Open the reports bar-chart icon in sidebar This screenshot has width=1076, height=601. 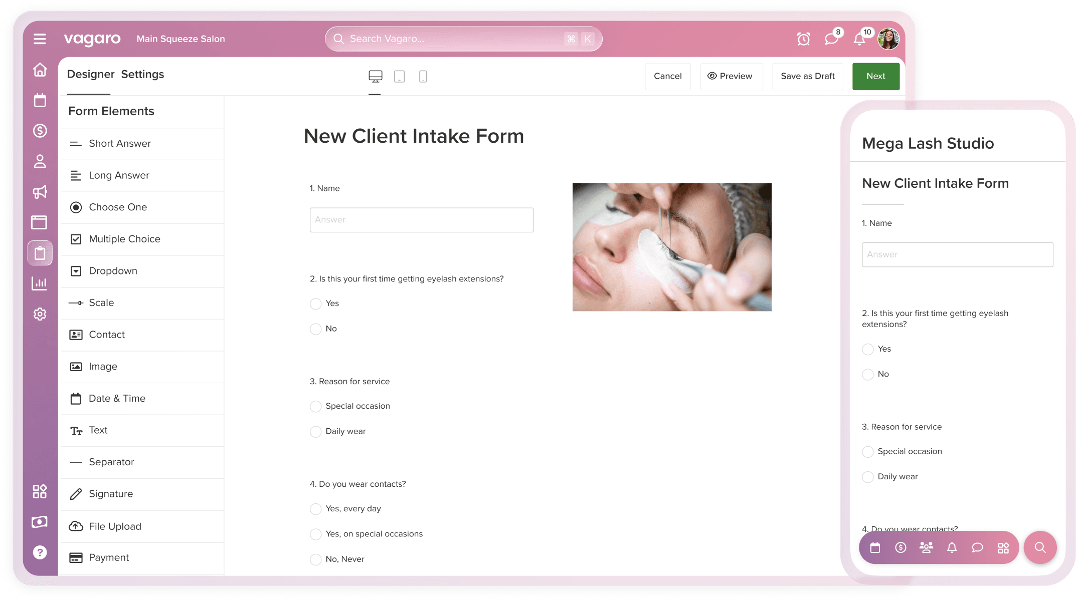click(40, 283)
